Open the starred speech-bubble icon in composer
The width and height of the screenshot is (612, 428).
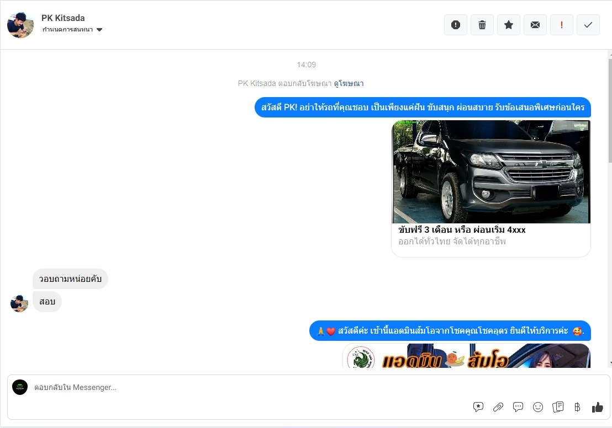point(478,407)
